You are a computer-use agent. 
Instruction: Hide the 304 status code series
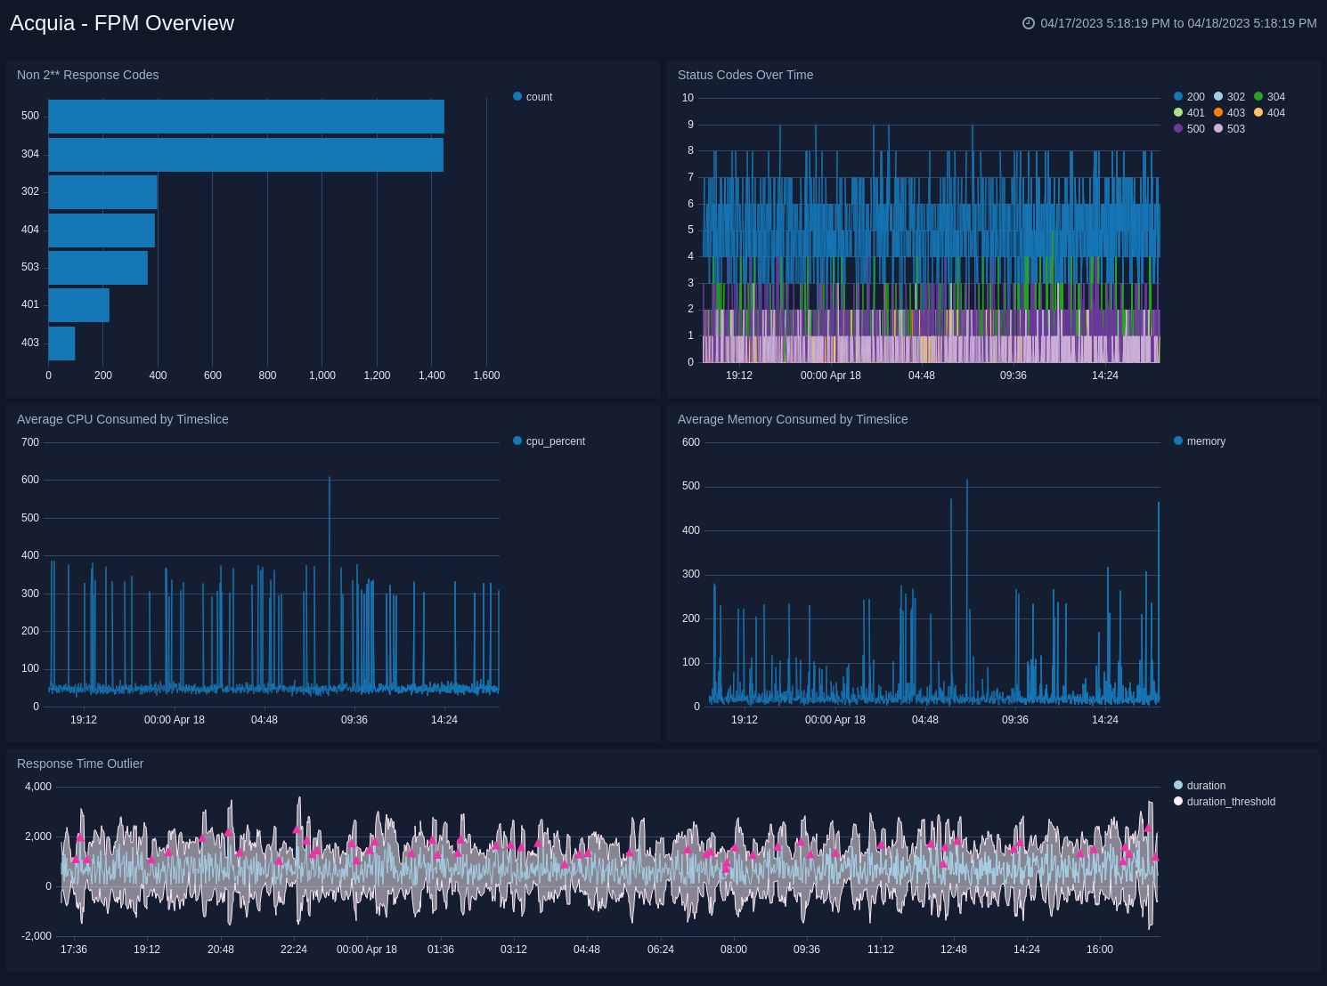pyautogui.click(x=1269, y=97)
